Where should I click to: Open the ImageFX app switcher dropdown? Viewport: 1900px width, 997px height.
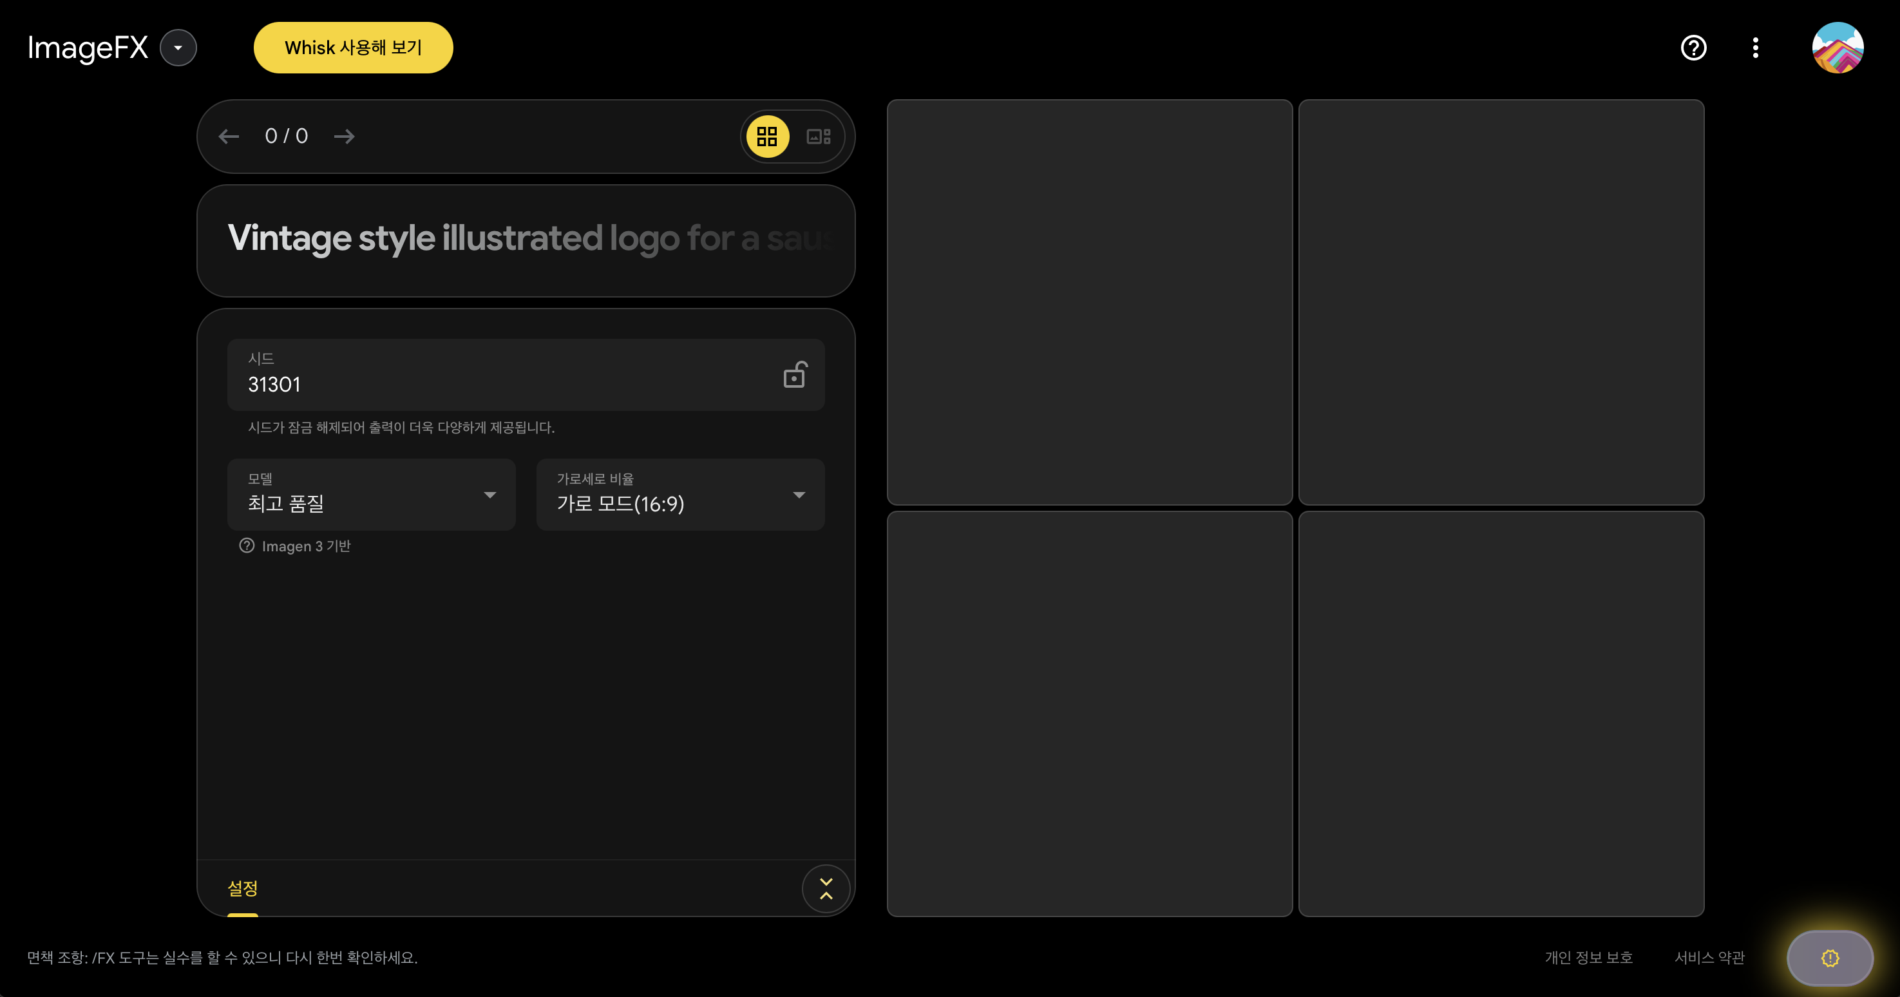(178, 48)
